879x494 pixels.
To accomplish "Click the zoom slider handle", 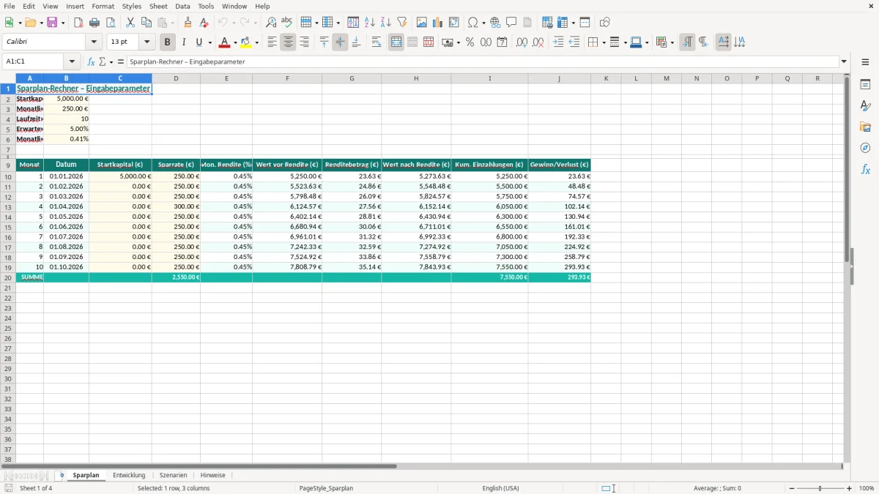I will point(820,488).
